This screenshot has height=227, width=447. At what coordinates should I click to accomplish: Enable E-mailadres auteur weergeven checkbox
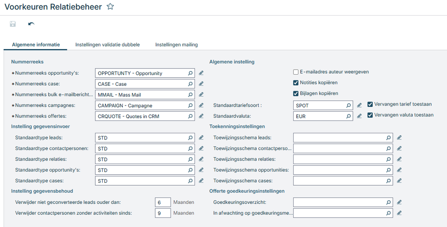[x=296, y=72]
